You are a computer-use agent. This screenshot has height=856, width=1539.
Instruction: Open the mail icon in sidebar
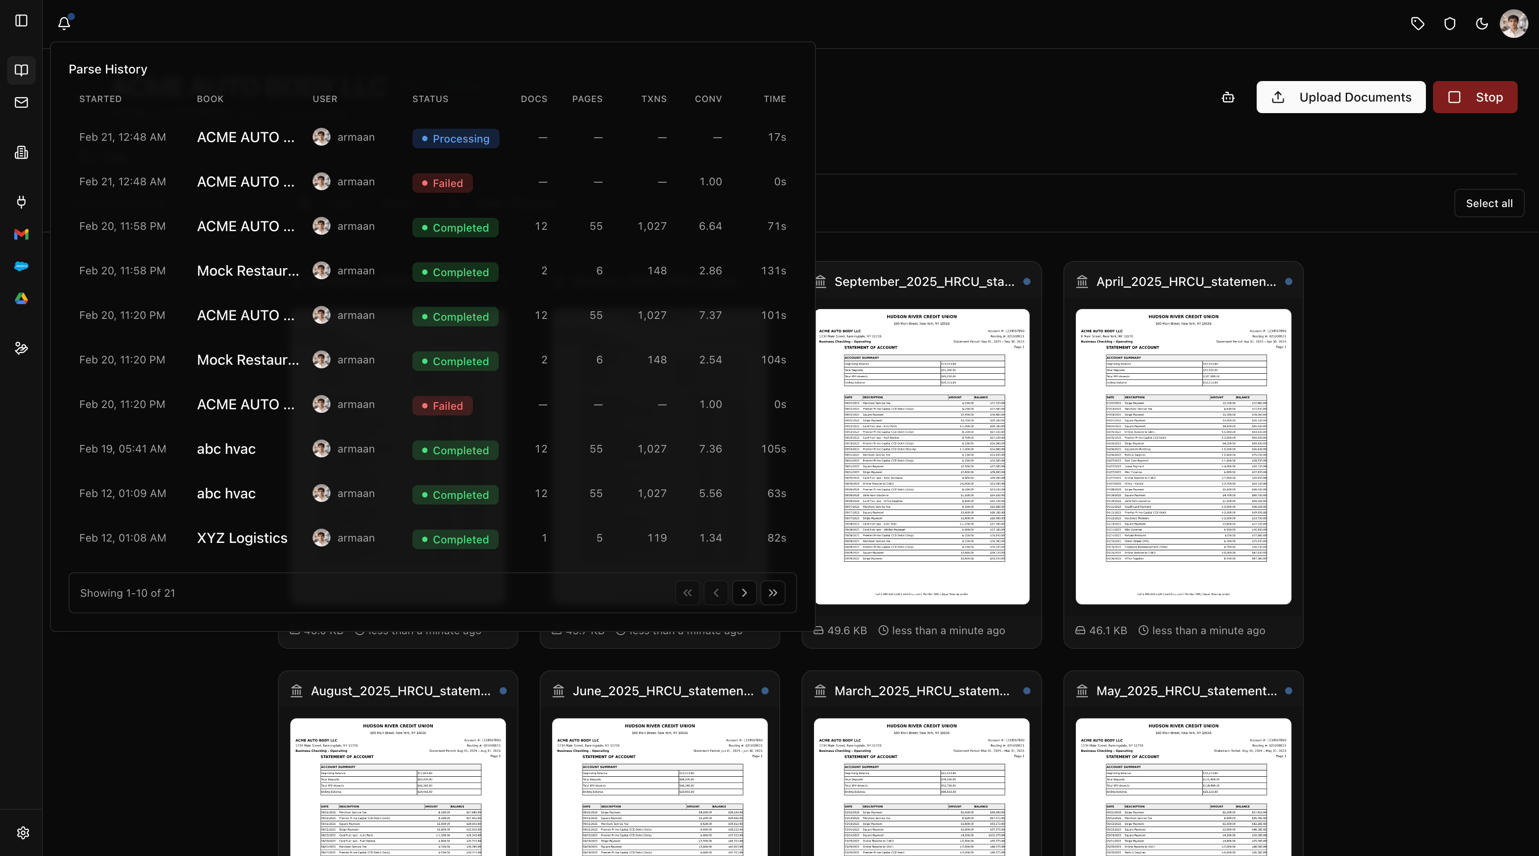click(x=21, y=102)
